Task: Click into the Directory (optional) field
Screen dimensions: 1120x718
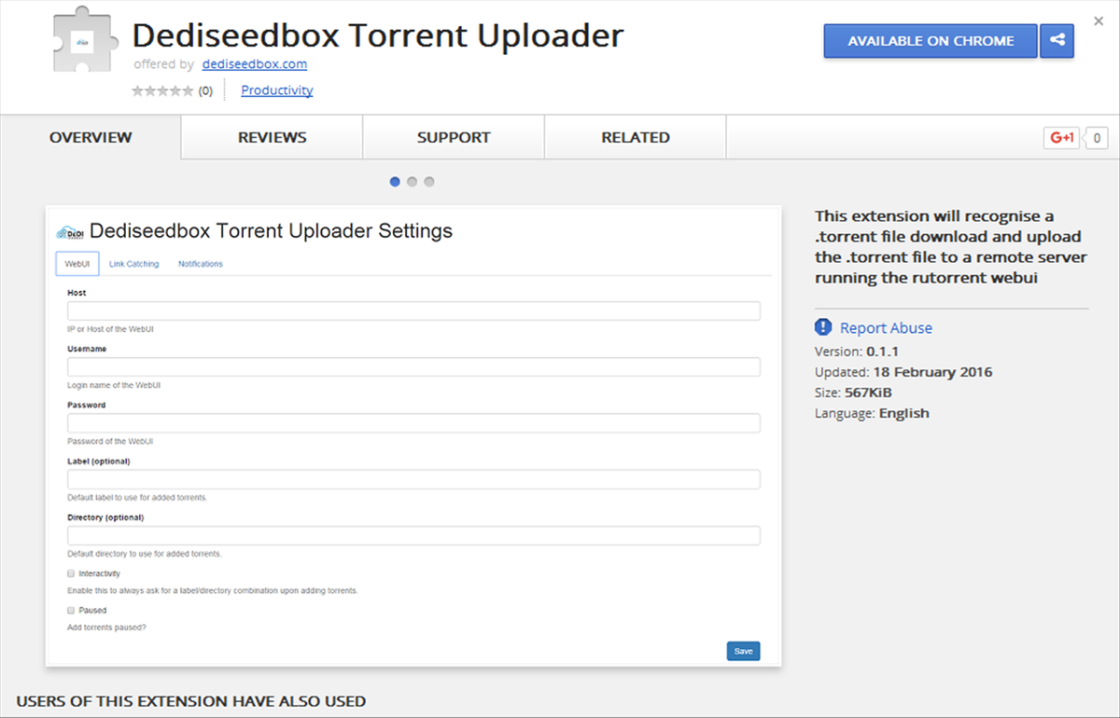Action: point(413,535)
